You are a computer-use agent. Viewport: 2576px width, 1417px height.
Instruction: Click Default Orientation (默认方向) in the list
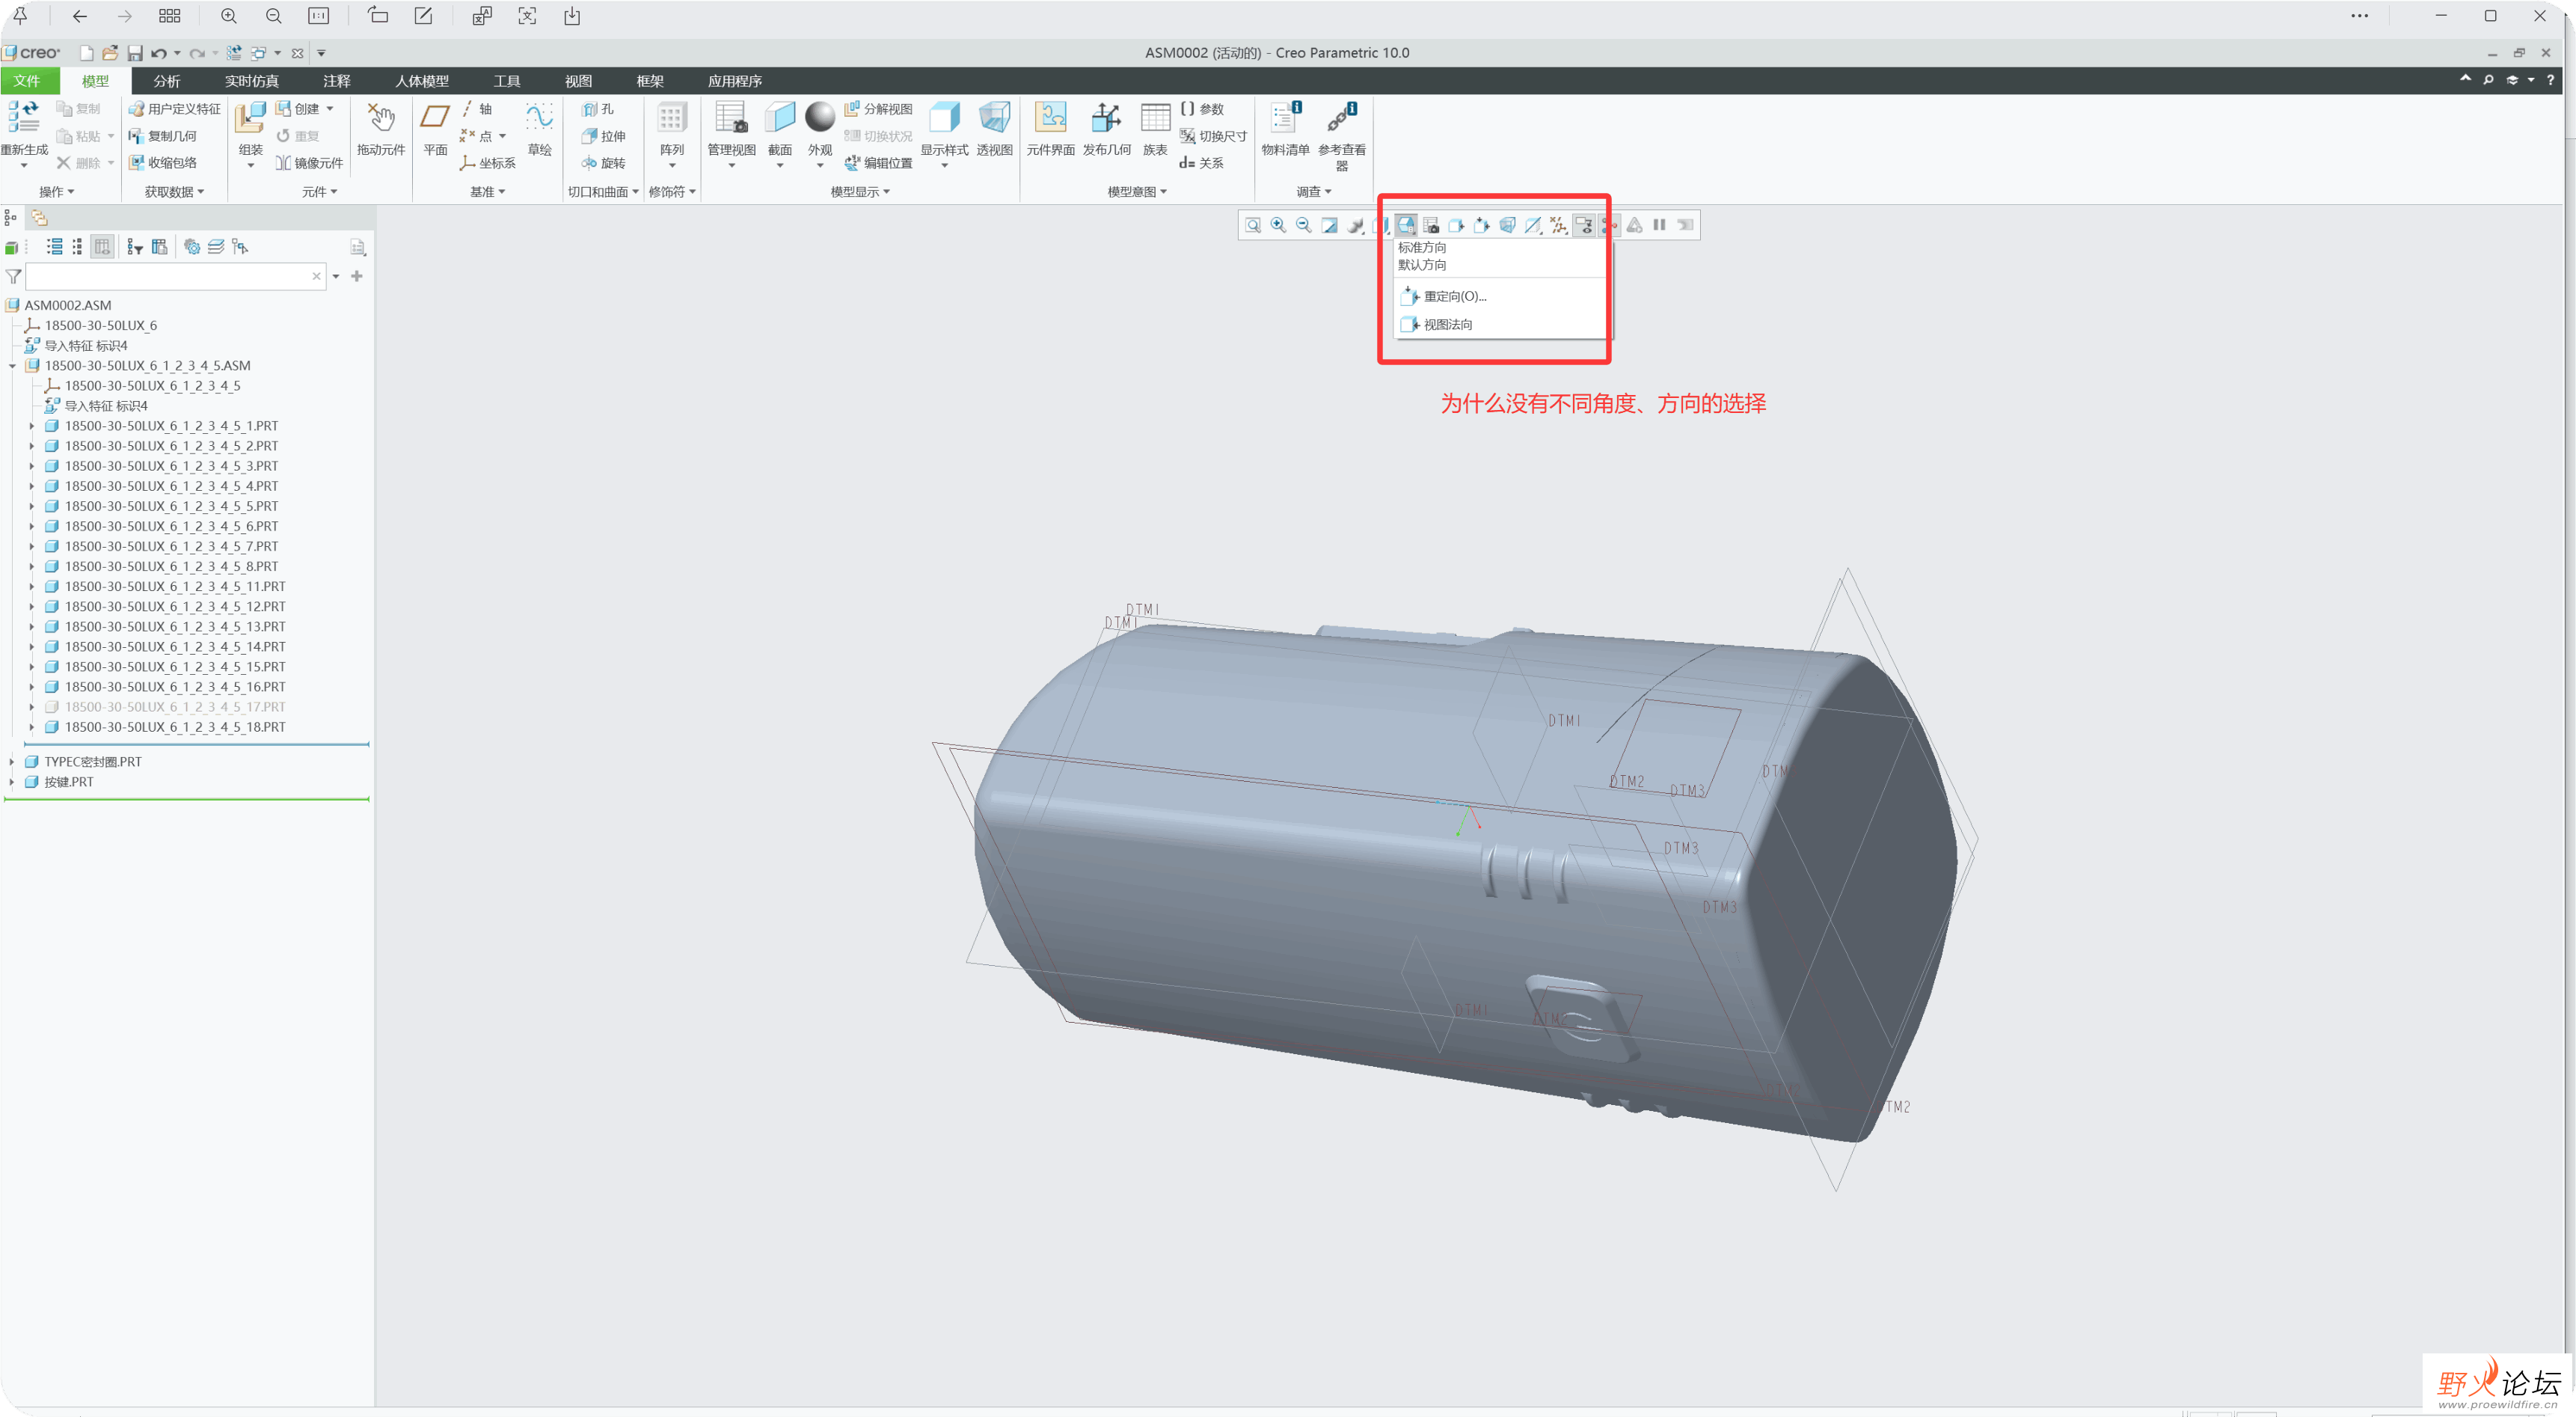(x=1422, y=265)
